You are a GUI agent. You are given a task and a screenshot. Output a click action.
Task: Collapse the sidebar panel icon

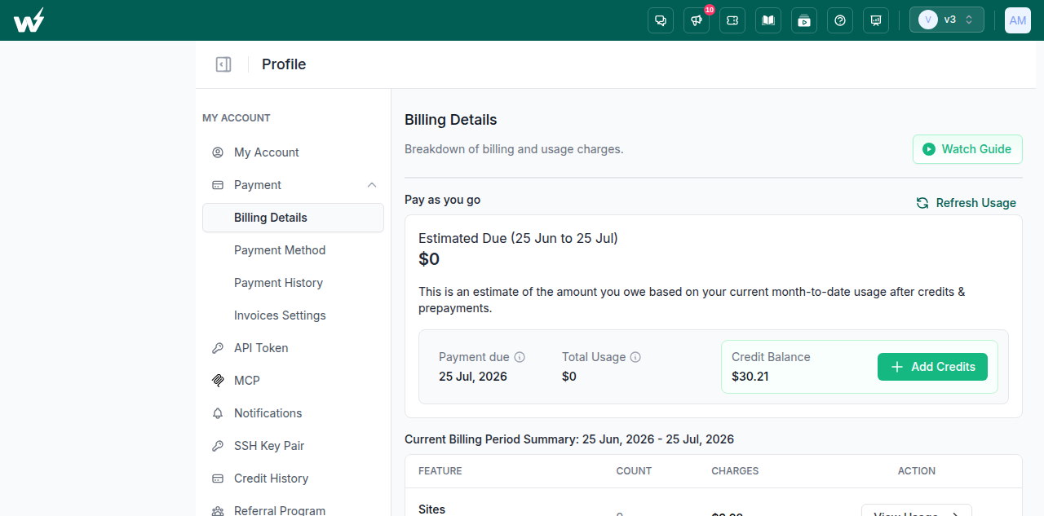[x=223, y=64]
